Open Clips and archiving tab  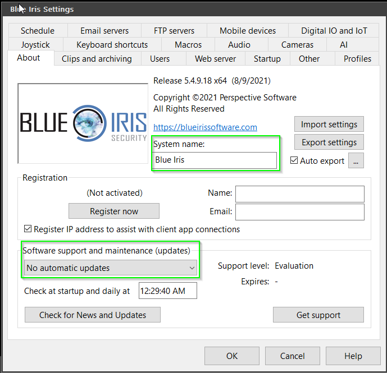(97, 59)
